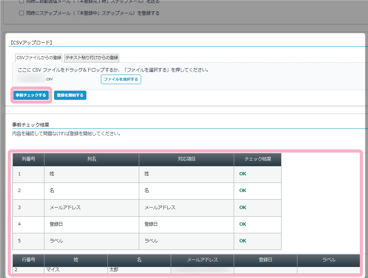Switch to the CSVファイルからの登録 tab
This screenshot has width=368, height=278.
coord(39,58)
